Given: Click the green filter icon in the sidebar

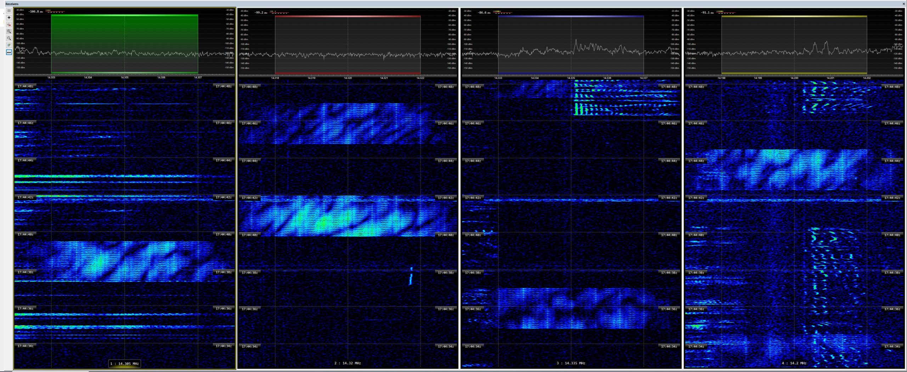Looking at the screenshot, I should pos(9,45).
